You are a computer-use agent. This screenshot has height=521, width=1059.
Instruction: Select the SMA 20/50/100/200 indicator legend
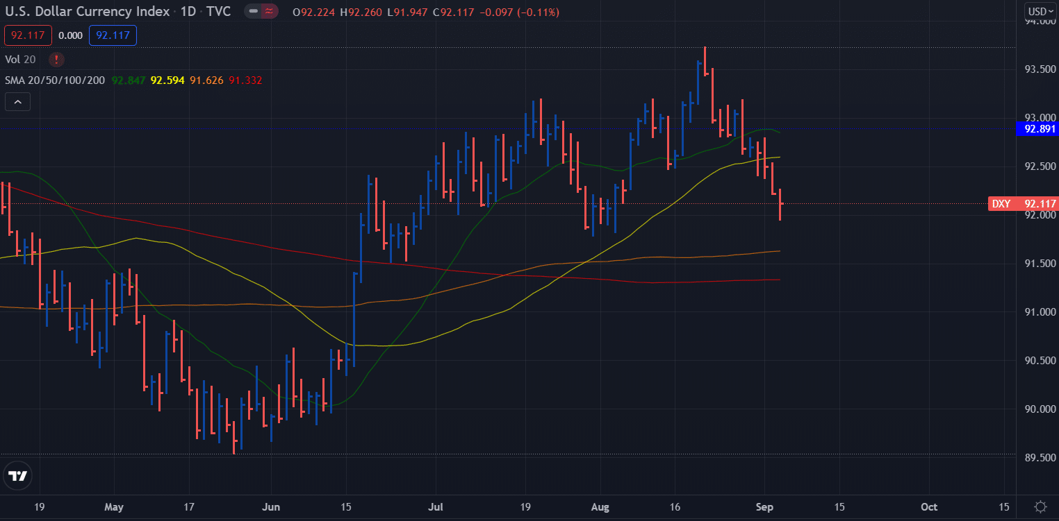pos(55,80)
